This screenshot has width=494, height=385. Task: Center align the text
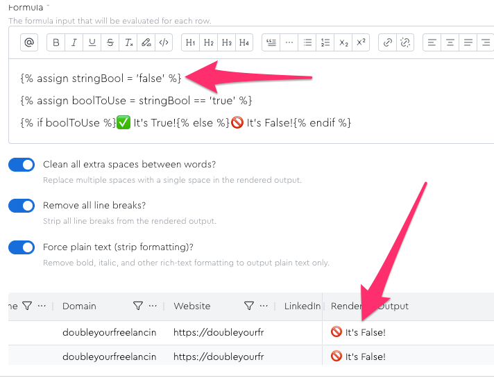tap(450, 42)
